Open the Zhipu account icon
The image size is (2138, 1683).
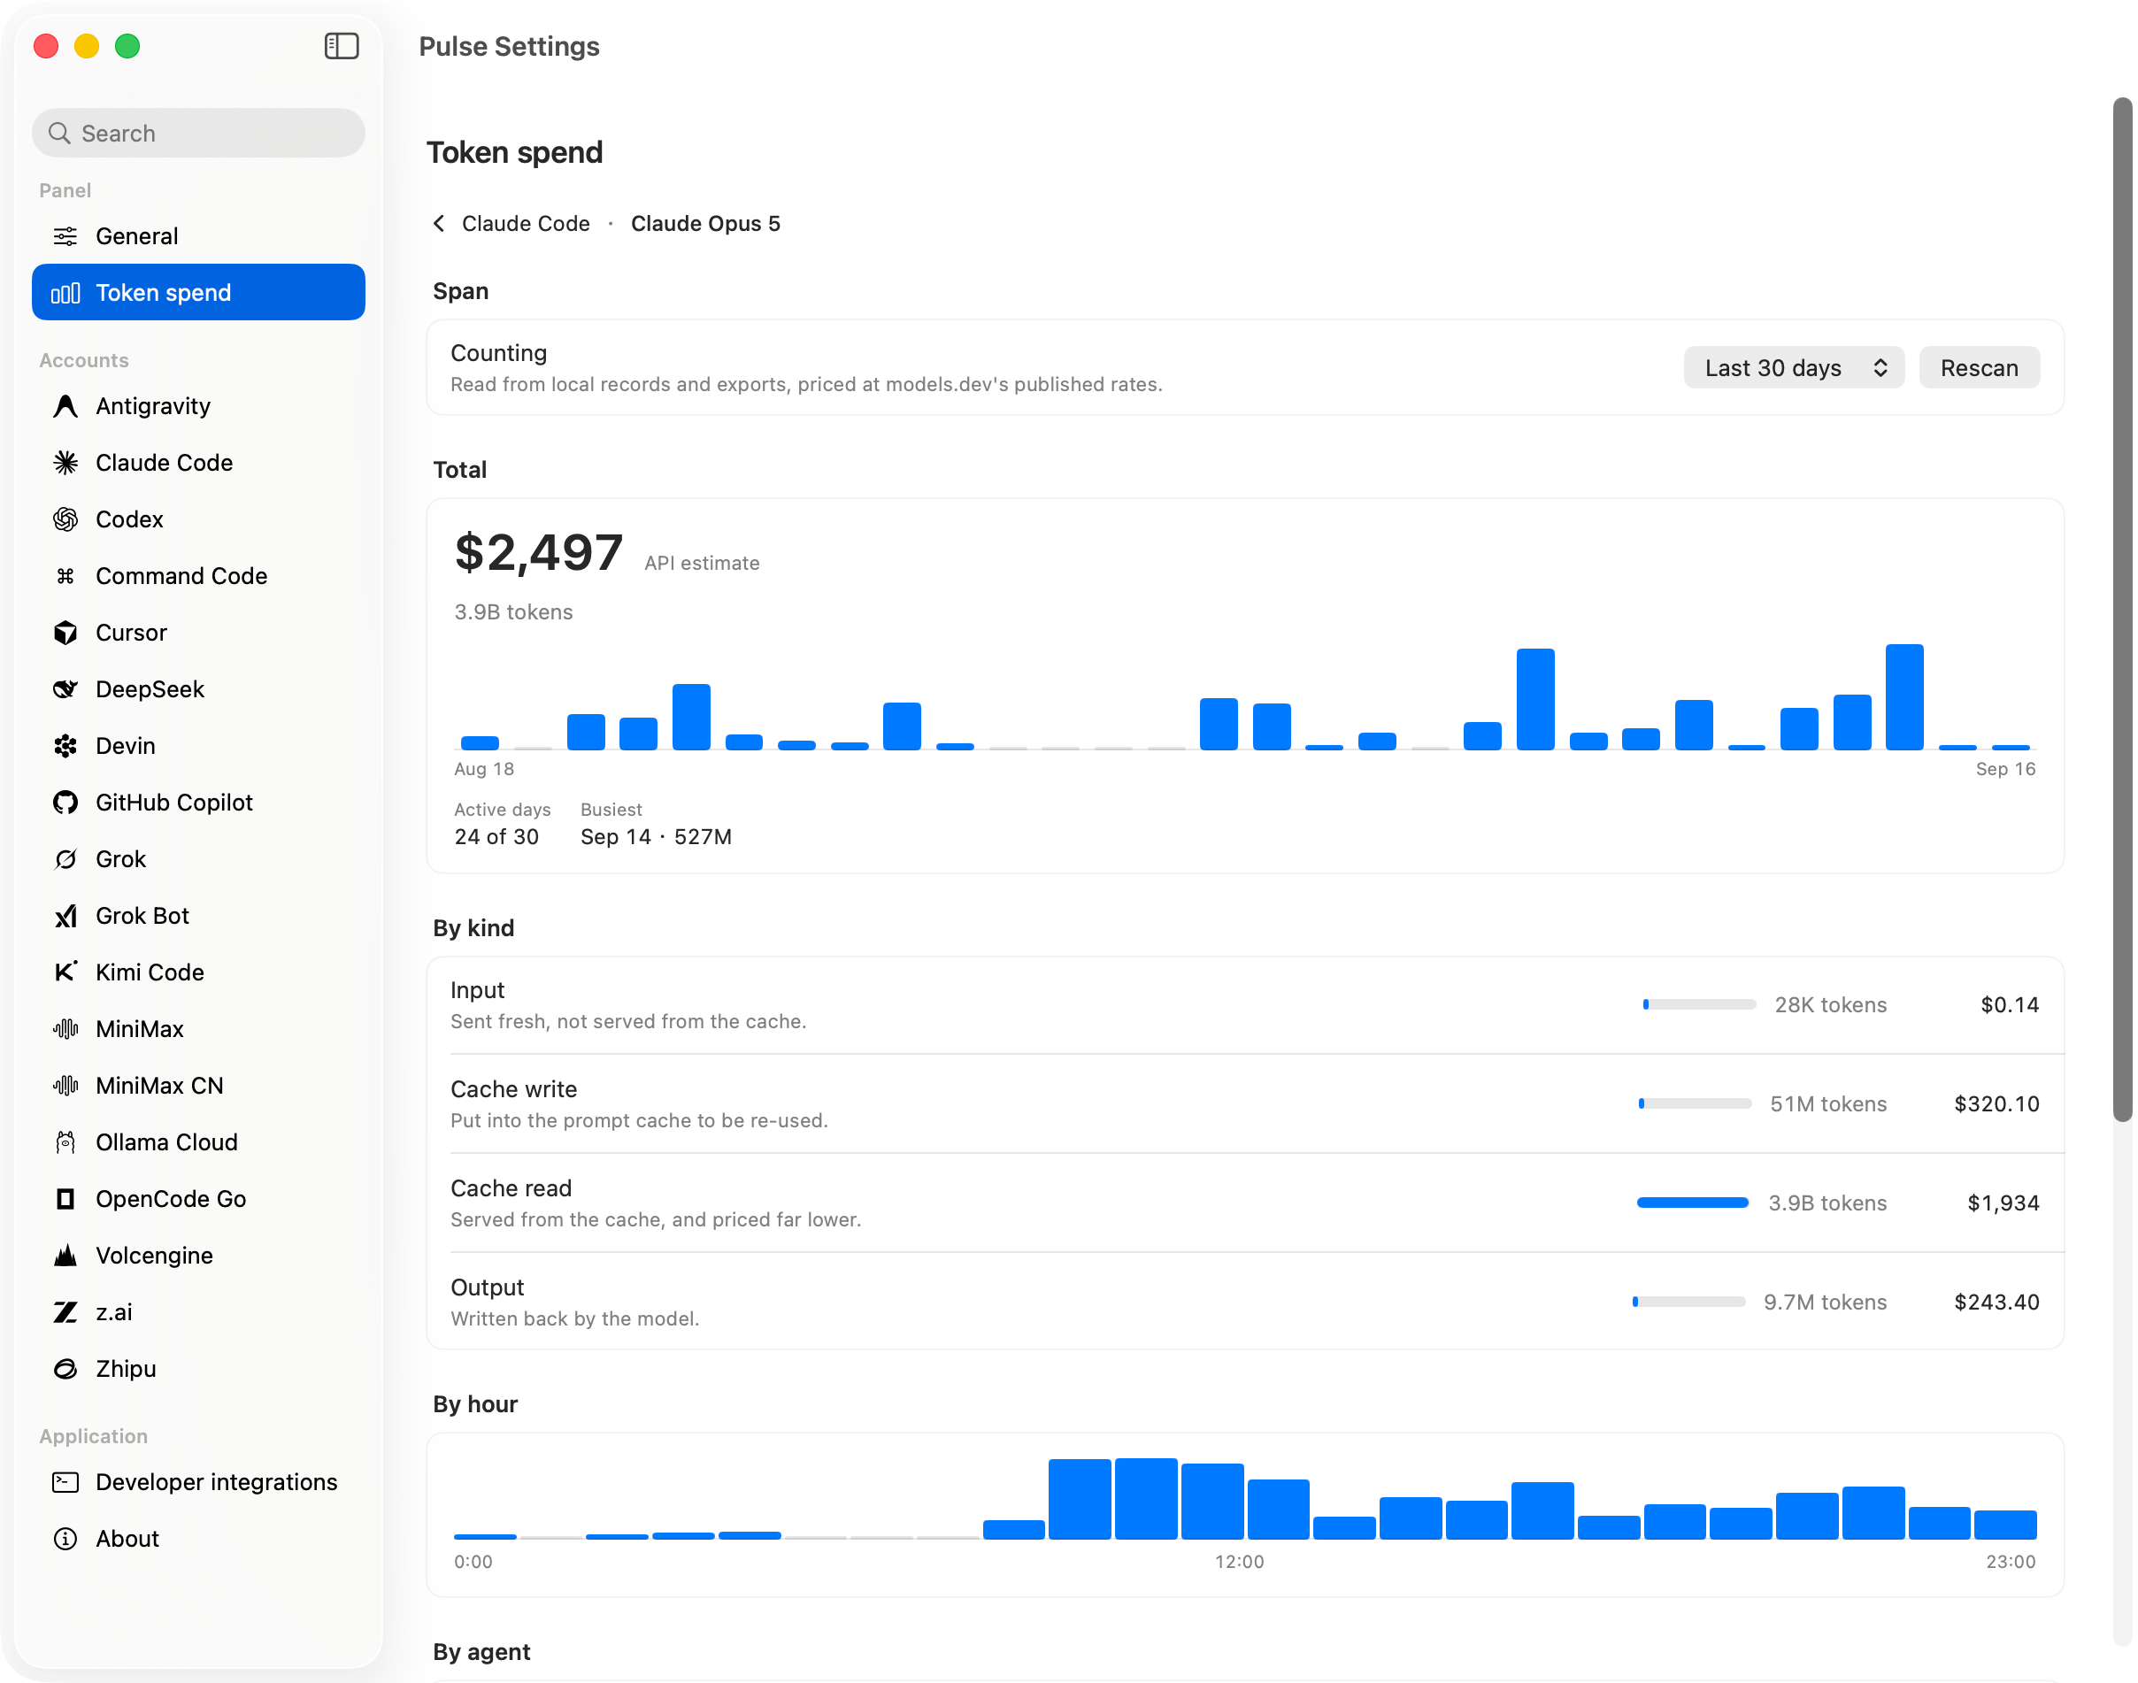(x=65, y=1370)
